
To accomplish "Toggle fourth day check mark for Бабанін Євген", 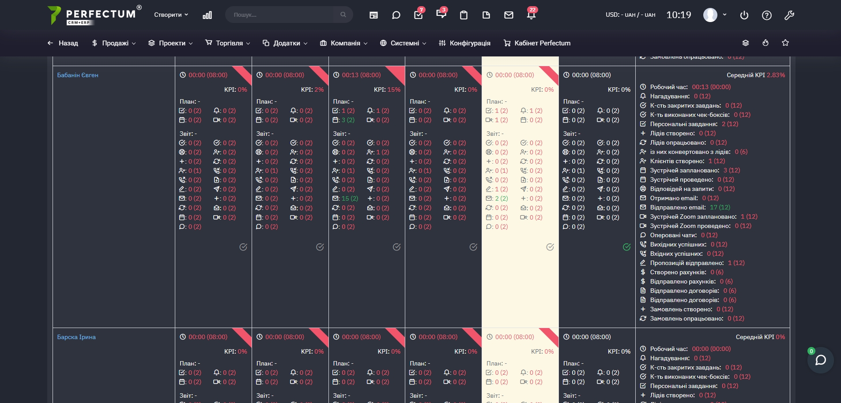I will (473, 247).
